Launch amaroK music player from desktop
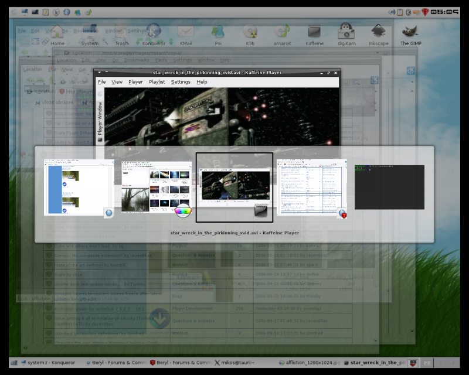This screenshot has height=375, width=469. point(283,35)
